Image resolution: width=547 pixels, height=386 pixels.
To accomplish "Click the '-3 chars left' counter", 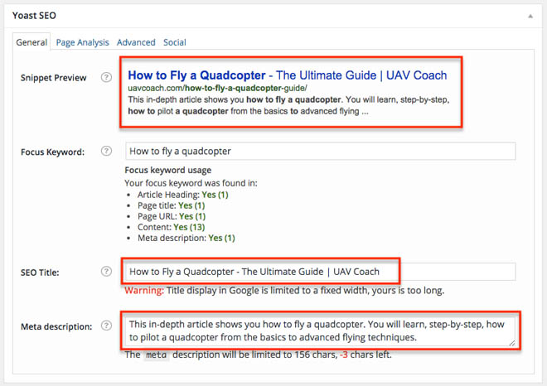I will tap(365, 355).
